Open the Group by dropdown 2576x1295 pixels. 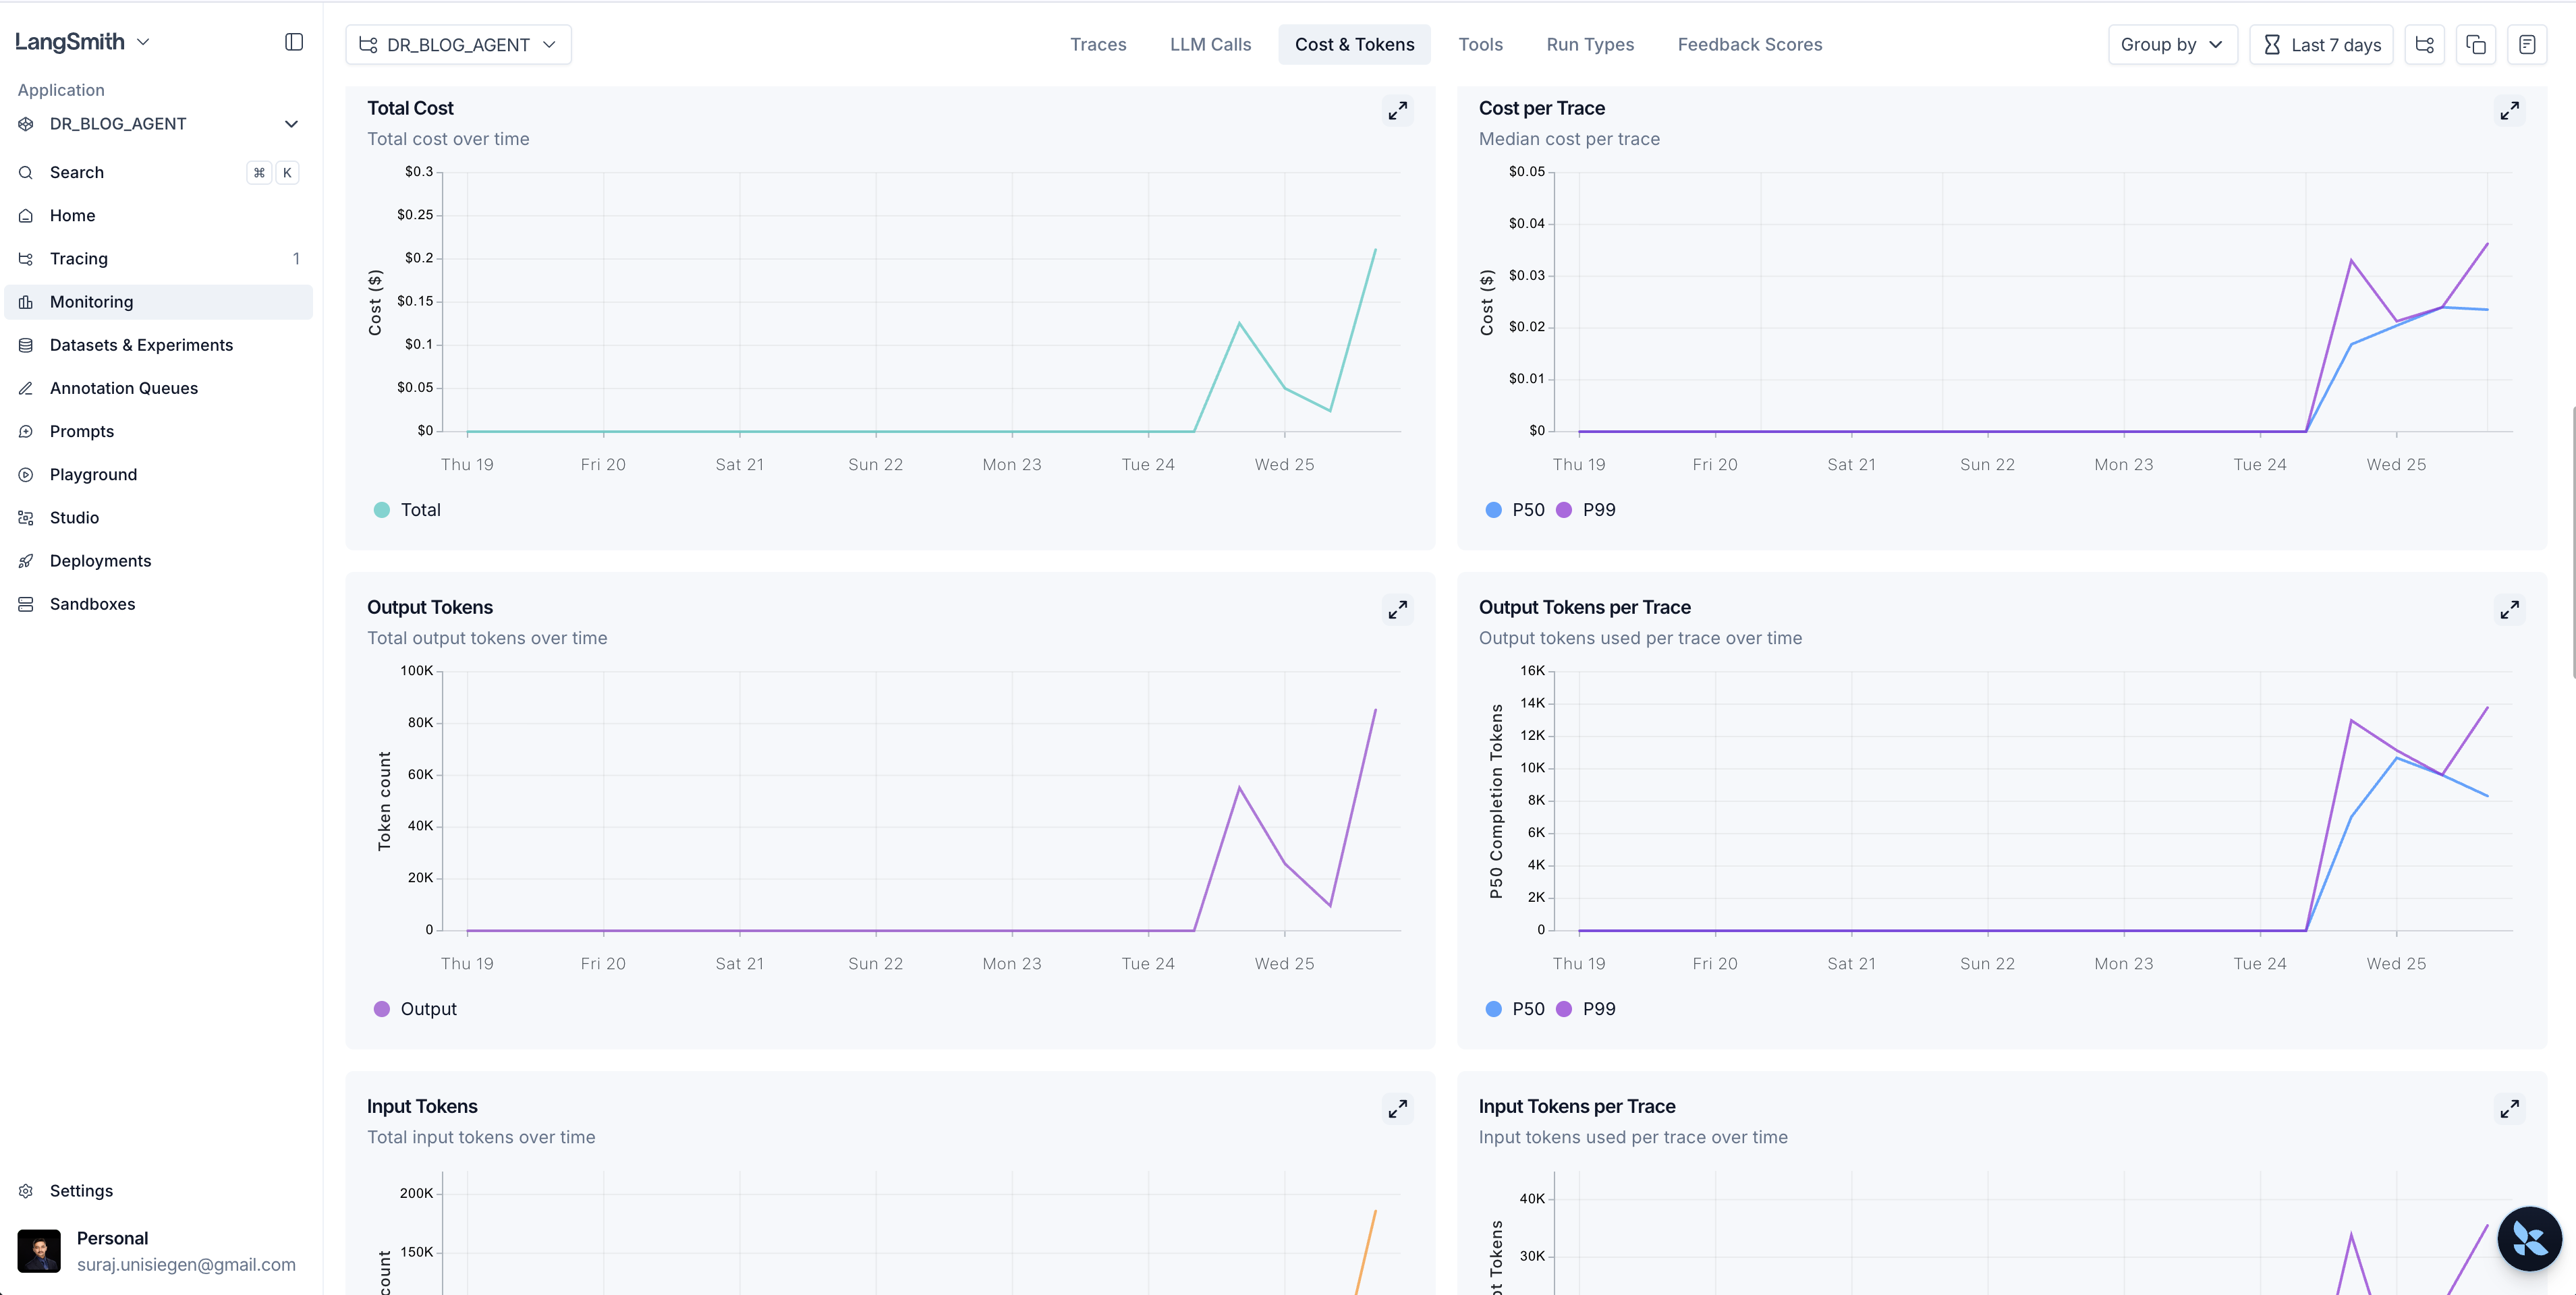(x=2172, y=45)
